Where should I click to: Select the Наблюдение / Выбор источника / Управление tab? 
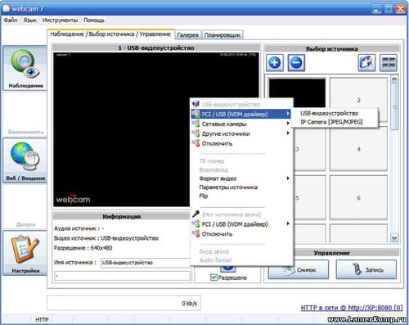(110, 34)
